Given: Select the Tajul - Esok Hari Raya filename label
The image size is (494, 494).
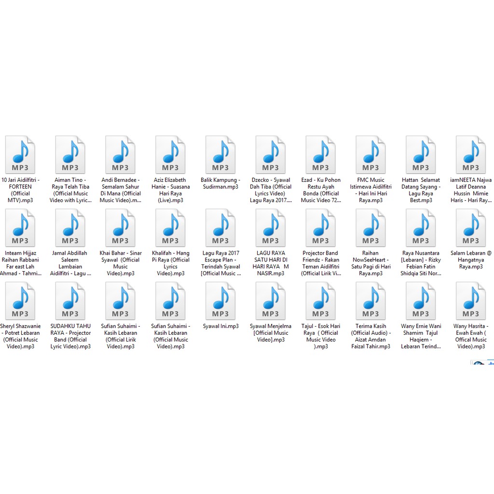Looking at the screenshot, I should coord(321,336).
